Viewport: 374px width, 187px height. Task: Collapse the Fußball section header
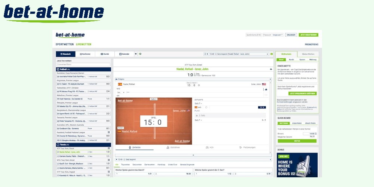pyautogui.click(x=83, y=70)
